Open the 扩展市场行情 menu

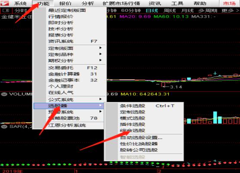point(121,3)
